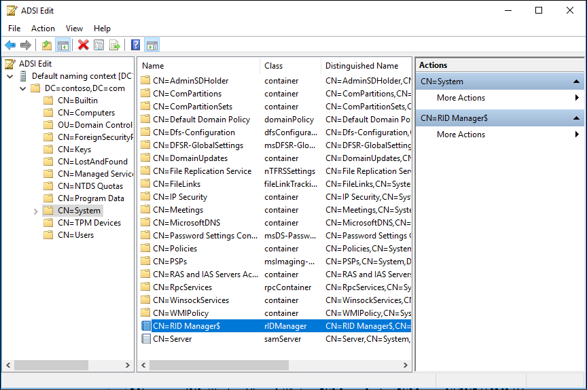Toggle Show/Hide Console Tree toolbar icon

63,46
